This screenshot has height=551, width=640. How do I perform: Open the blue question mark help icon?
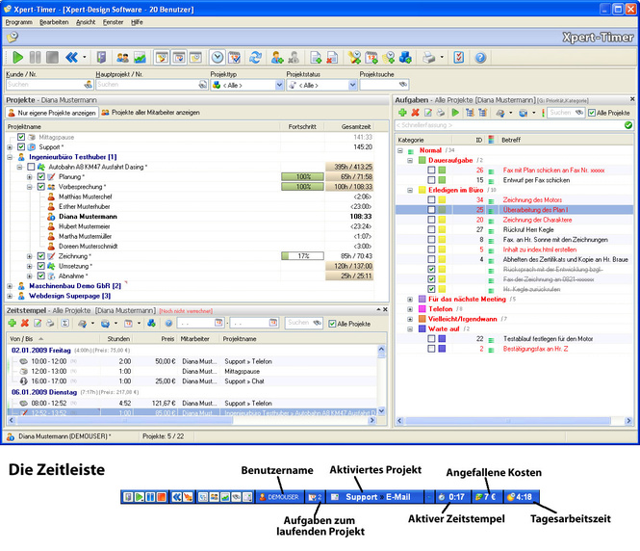point(480,58)
